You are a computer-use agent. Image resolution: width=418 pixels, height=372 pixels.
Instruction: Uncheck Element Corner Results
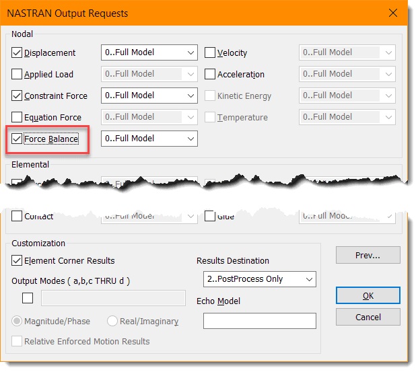[x=17, y=260]
